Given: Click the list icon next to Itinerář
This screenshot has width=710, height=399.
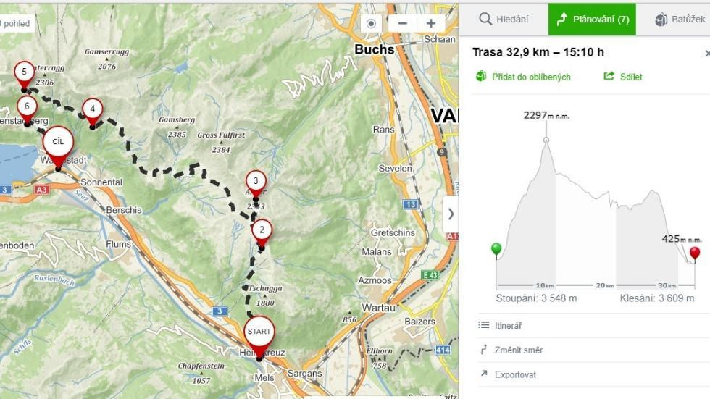Looking at the screenshot, I should 484,325.
